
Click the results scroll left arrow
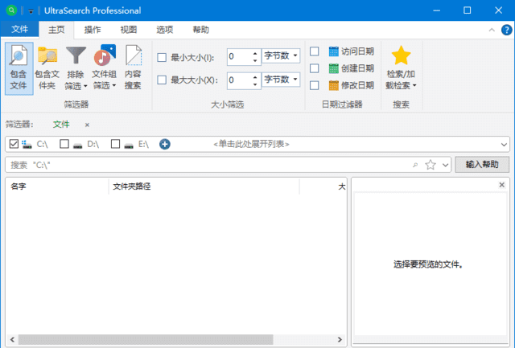(x=12, y=339)
